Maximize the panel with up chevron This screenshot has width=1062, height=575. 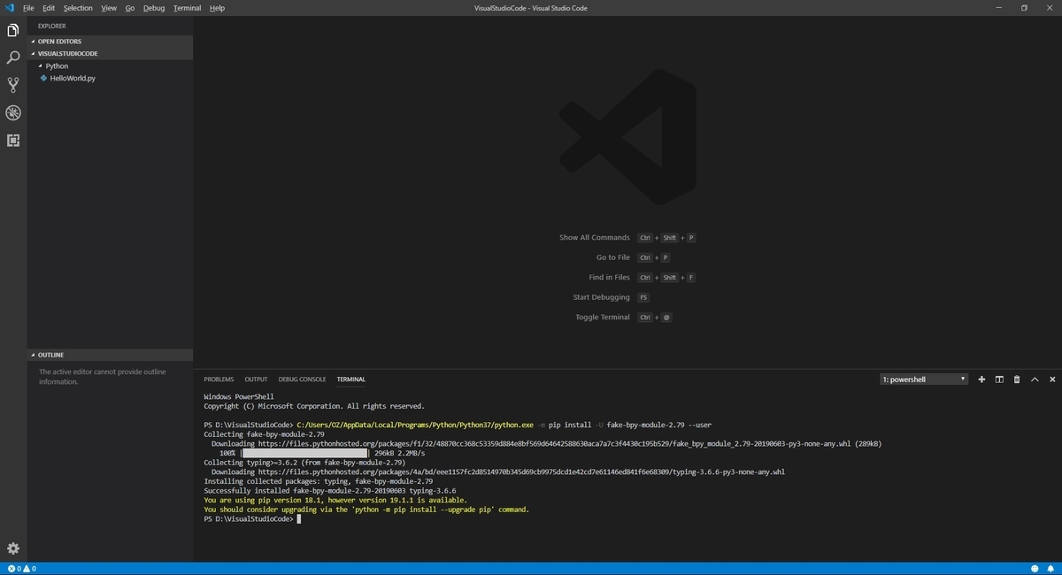click(x=1035, y=379)
